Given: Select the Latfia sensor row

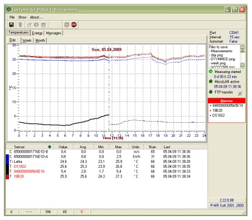Looking at the screenshot, I should click(106, 162).
